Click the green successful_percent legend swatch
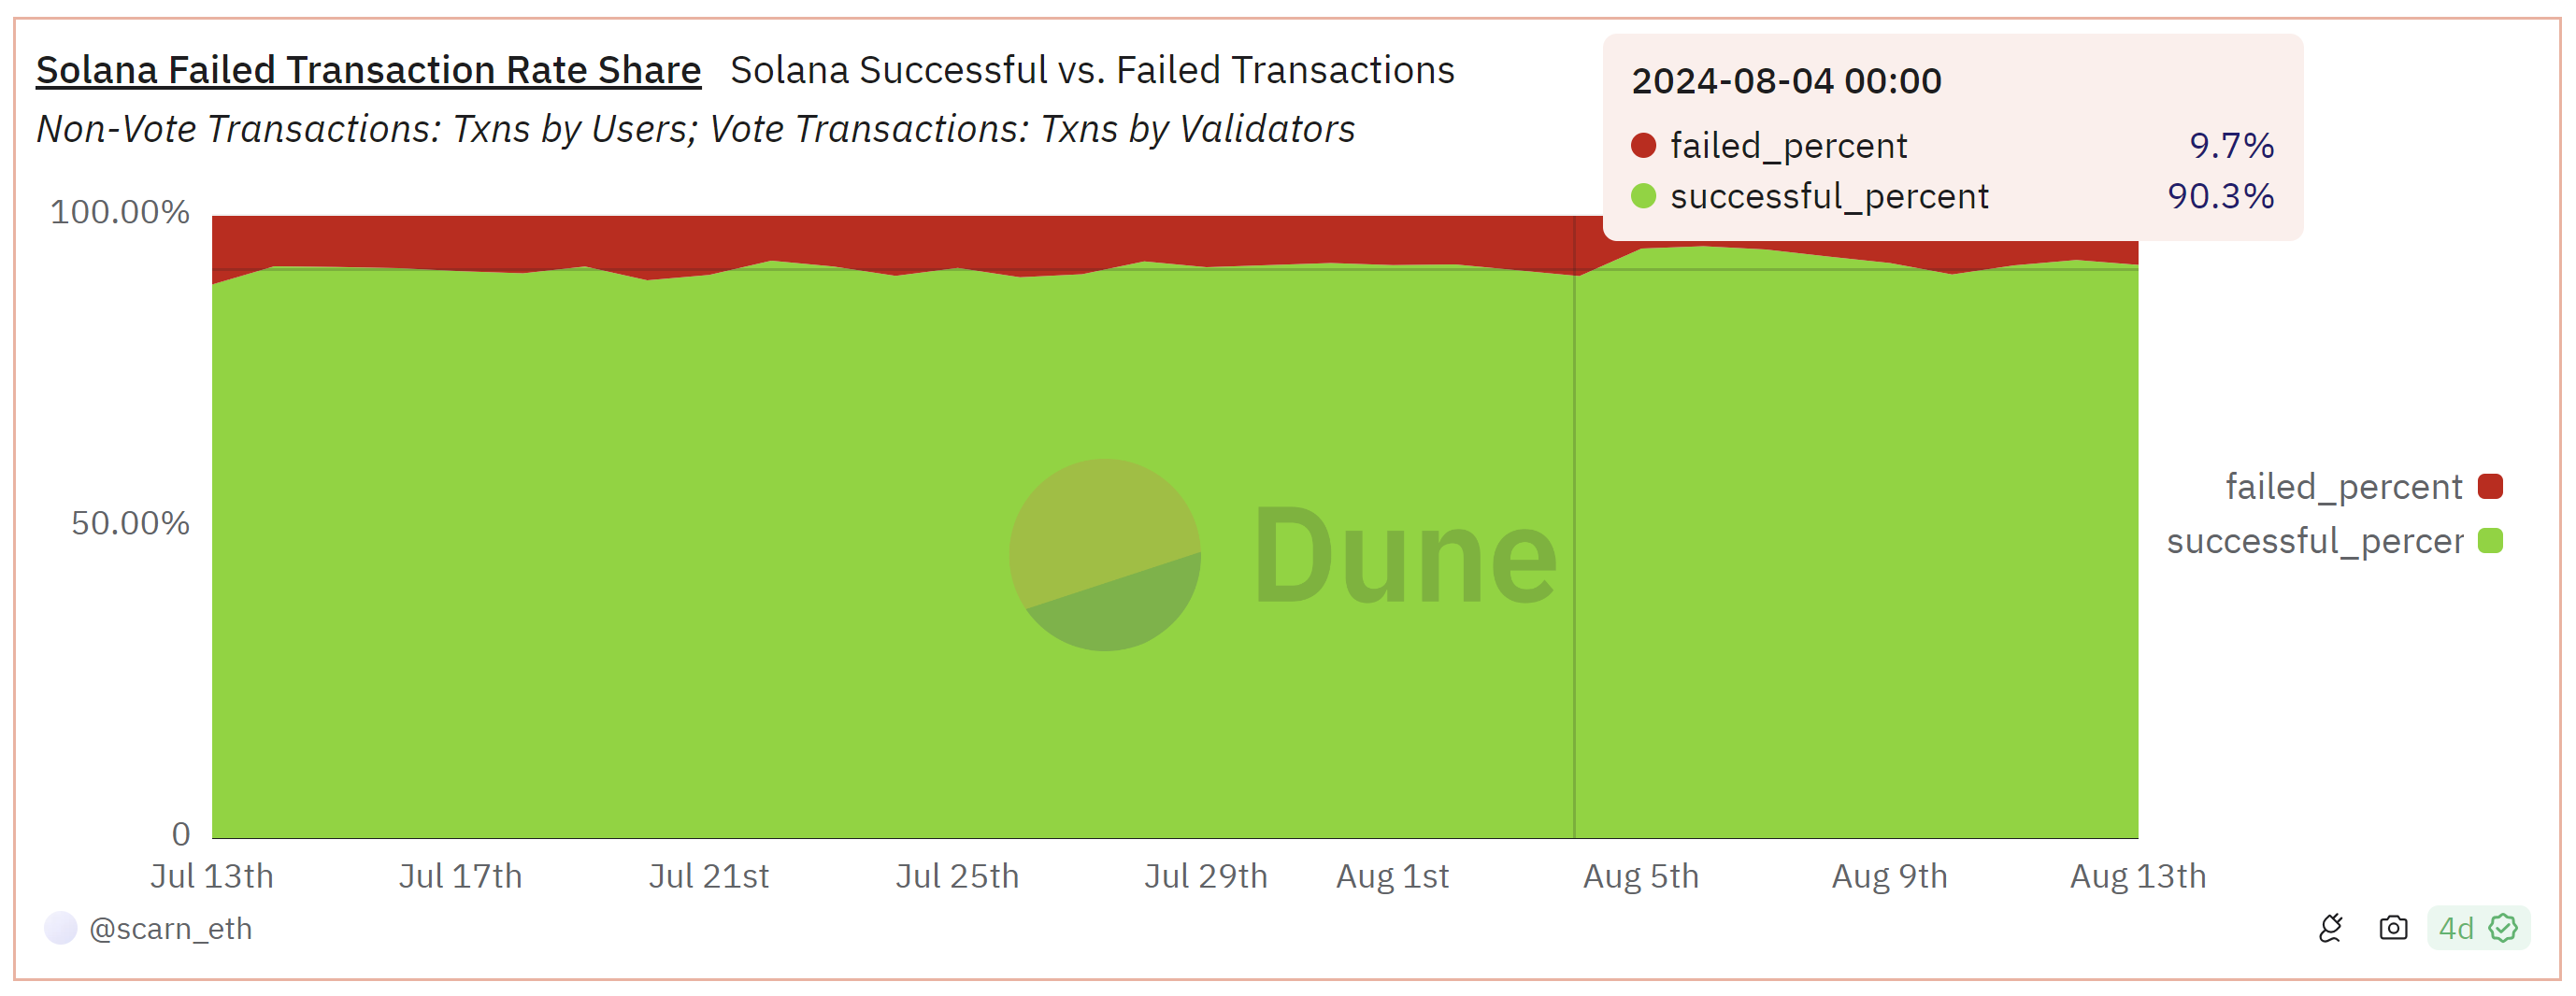Image resolution: width=2576 pixels, height=996 pixels. click(x=2490, y=541)
